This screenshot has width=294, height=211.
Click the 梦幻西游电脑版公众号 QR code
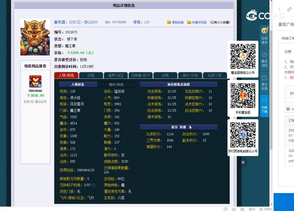[x=243, y=135]
